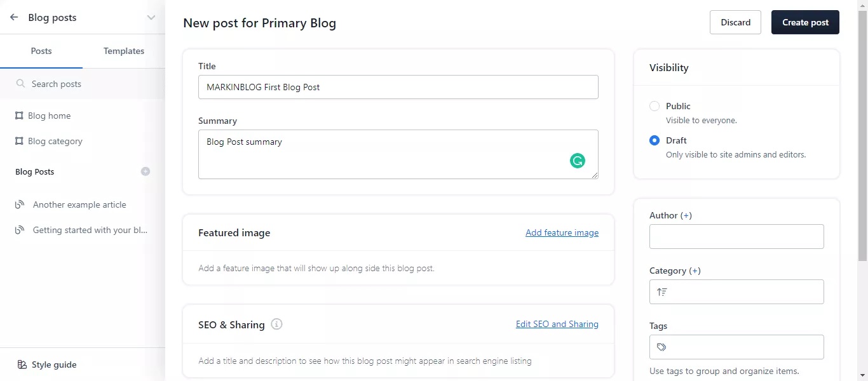Open the Category dropdown field
Screen dimensions: 868x381
coord(736,292)
